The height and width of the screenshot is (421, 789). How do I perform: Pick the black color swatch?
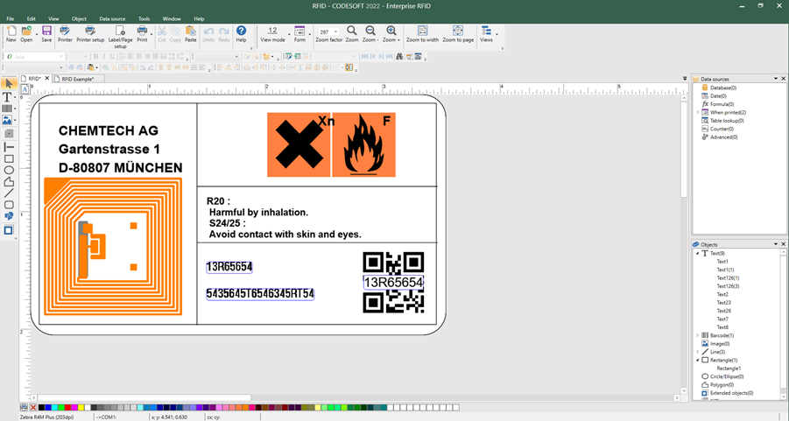click(42, 407)
